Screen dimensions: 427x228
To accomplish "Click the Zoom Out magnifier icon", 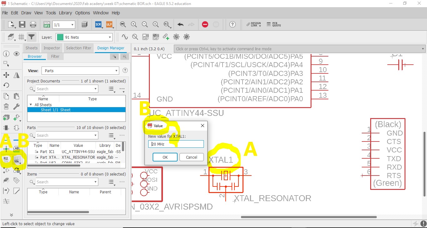I will [145, 24].
